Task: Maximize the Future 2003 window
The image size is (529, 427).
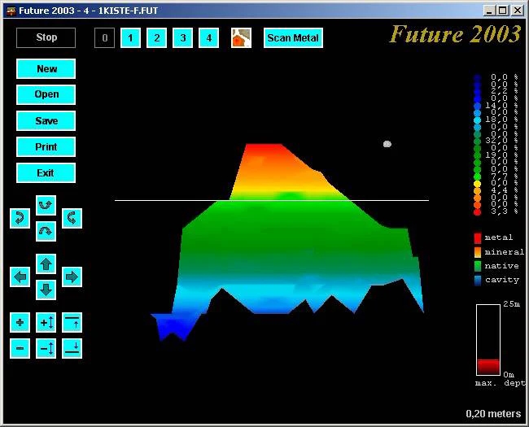Action: coord(503,11)
